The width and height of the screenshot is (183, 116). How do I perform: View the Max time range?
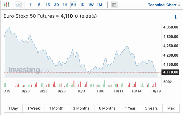click(171, 108)
